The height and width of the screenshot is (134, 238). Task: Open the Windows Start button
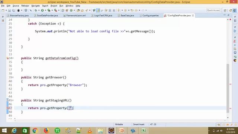(4, 131)
